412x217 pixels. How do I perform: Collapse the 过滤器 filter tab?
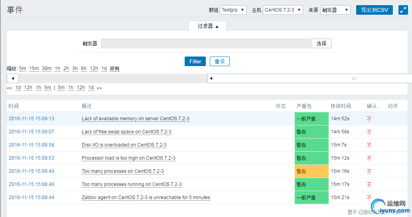pyautogui.click(x=208, y=26)
